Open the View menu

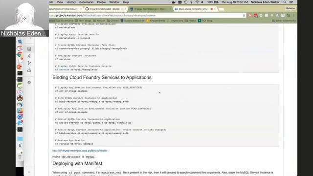click(60, 2)
